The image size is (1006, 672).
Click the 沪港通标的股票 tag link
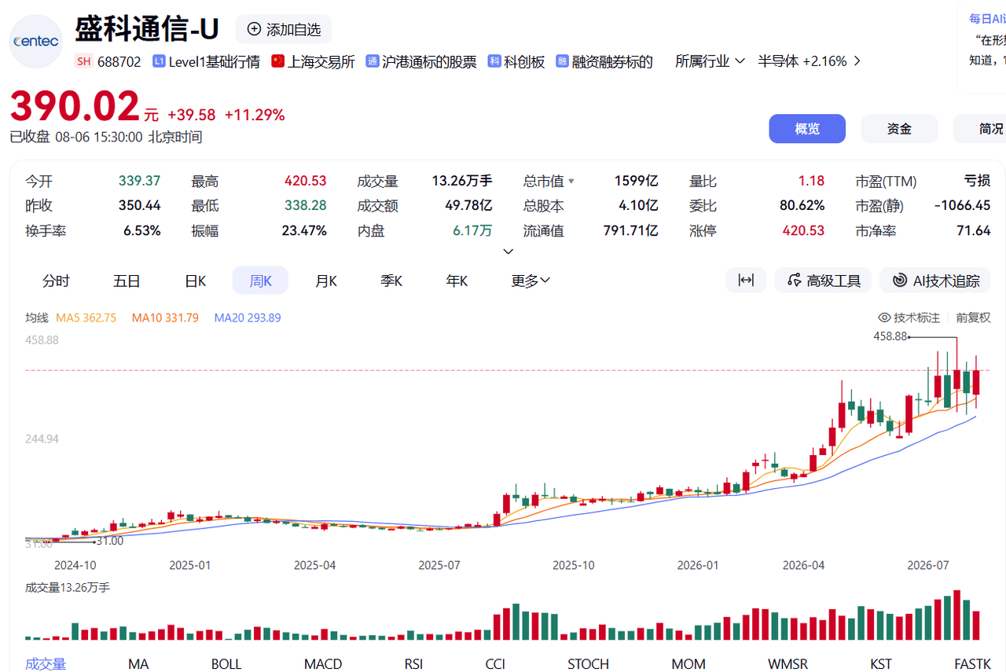429,61
